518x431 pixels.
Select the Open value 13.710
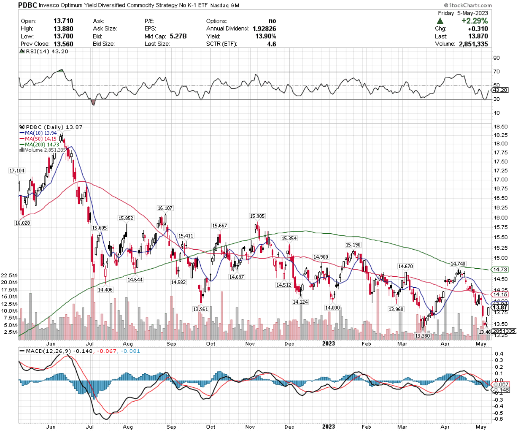tap(64, 21)
